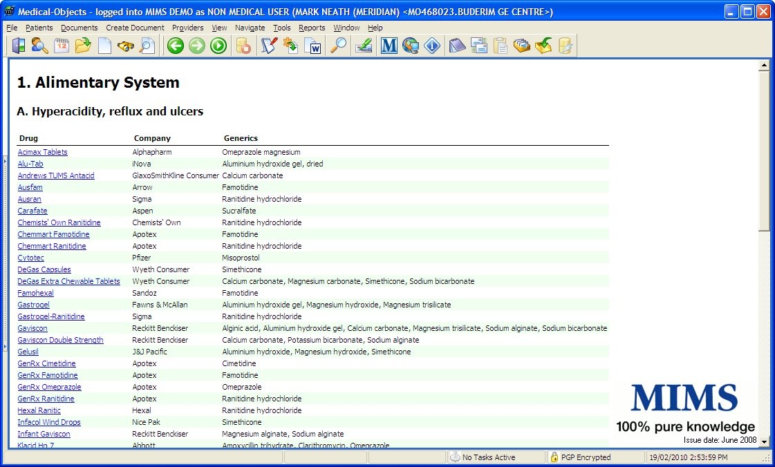Viewport: 775px width, 467px height.
Task: Click the Generics column header
Action: pos(241,138)
